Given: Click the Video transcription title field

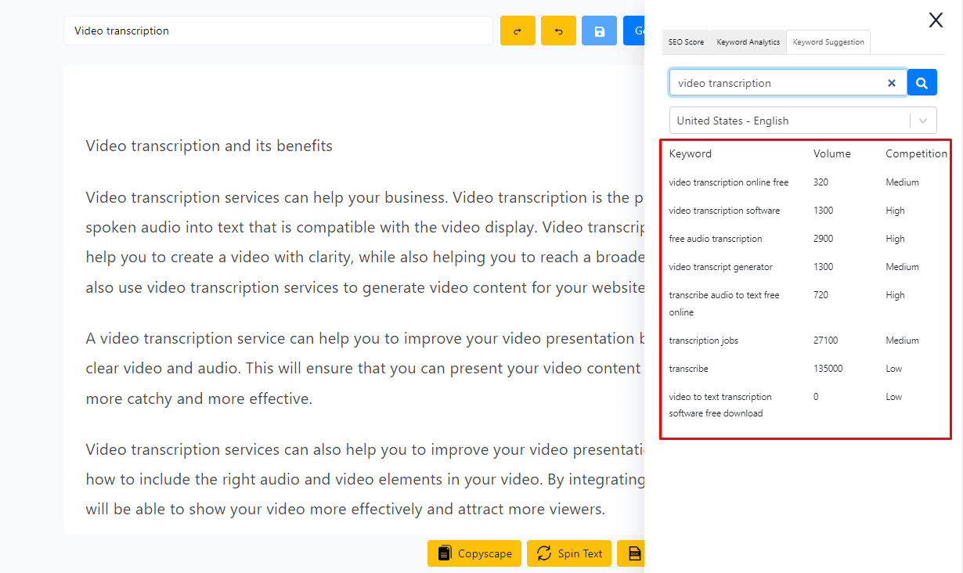Looking at the screenshot, I should pos(278,31).
